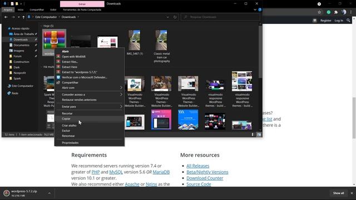Choose Restaurar versões anteriores
The image size is (356, 200).
[90, 100]
